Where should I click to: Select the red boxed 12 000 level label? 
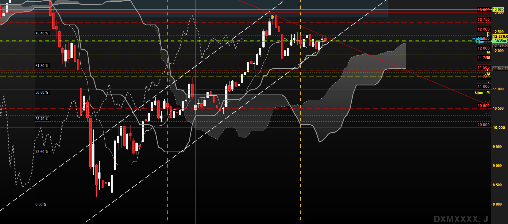(x=483, y=48)
